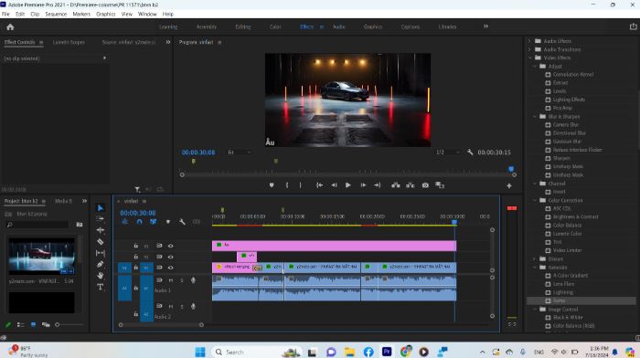The width and height of the screenshot is (640, 358).
Task: Click the Mark Out button
Action: [301, 185]
